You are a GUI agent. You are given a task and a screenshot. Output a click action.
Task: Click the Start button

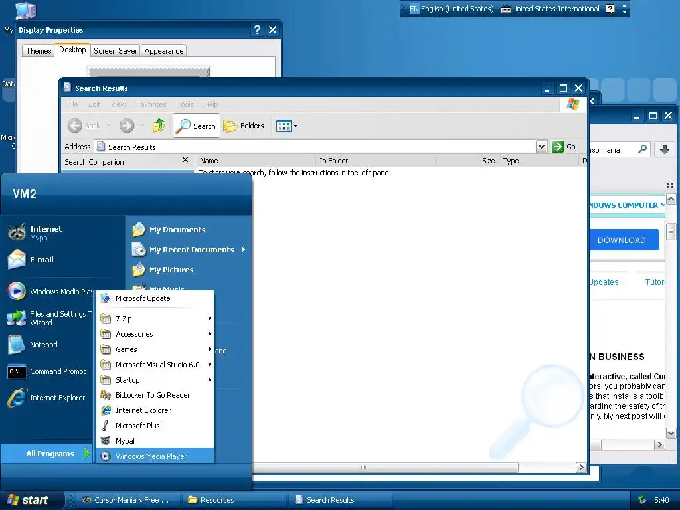pos(31,500)
